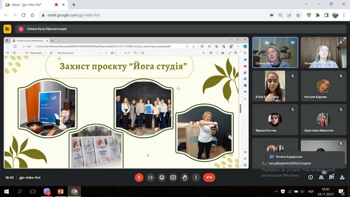Open the meeting details info icon

(310, 177)
